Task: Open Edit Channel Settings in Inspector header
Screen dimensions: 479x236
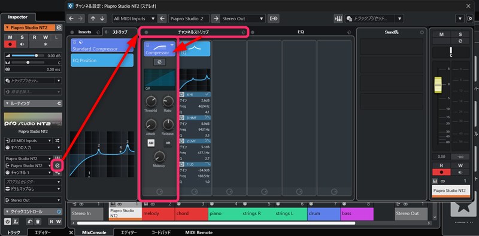Action: 59,27
